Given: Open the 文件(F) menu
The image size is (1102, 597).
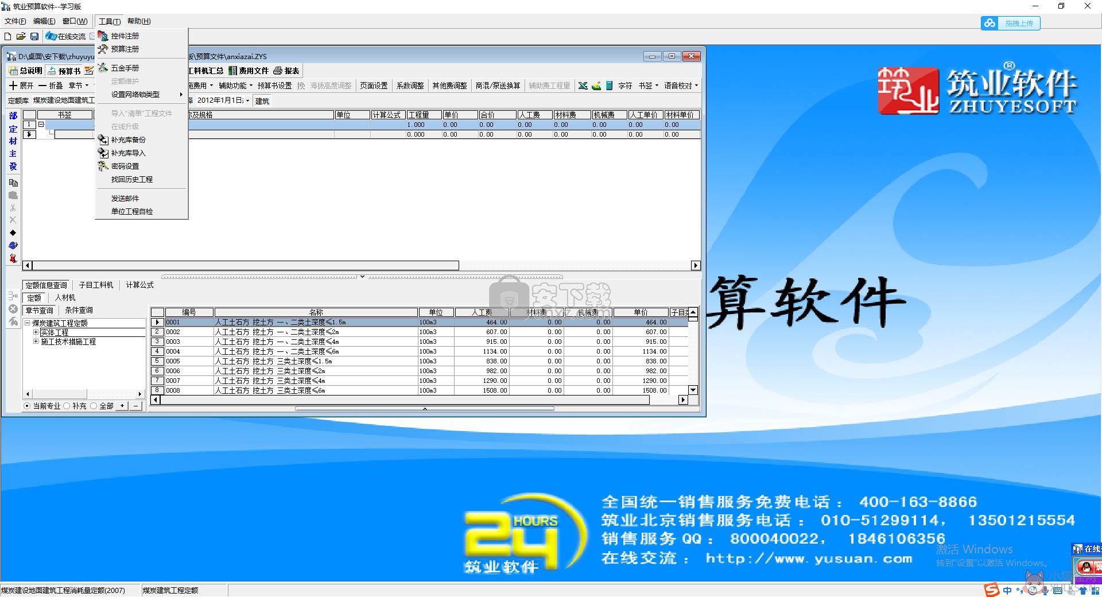Looking at the screenshot, I should click(15, 21).
